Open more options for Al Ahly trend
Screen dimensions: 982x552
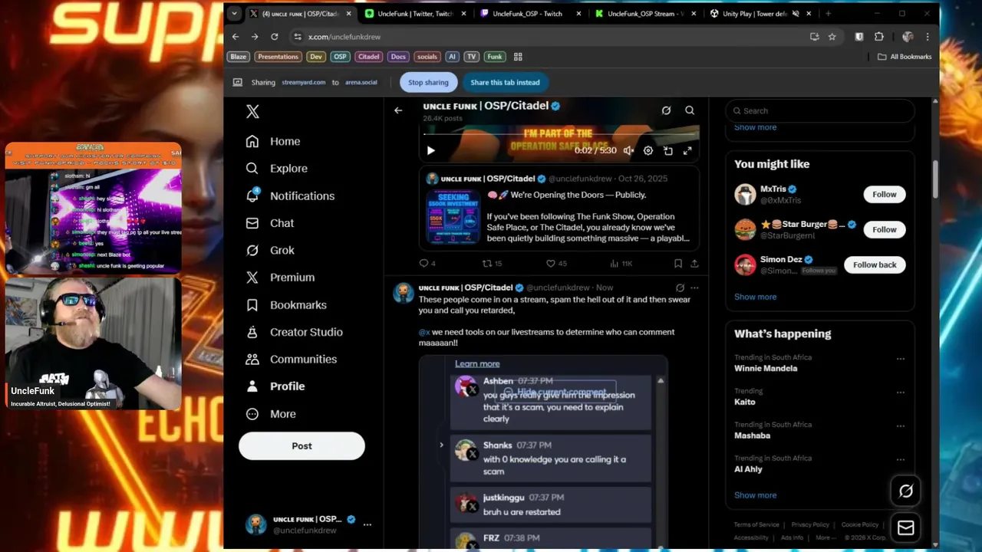(901, 460)
